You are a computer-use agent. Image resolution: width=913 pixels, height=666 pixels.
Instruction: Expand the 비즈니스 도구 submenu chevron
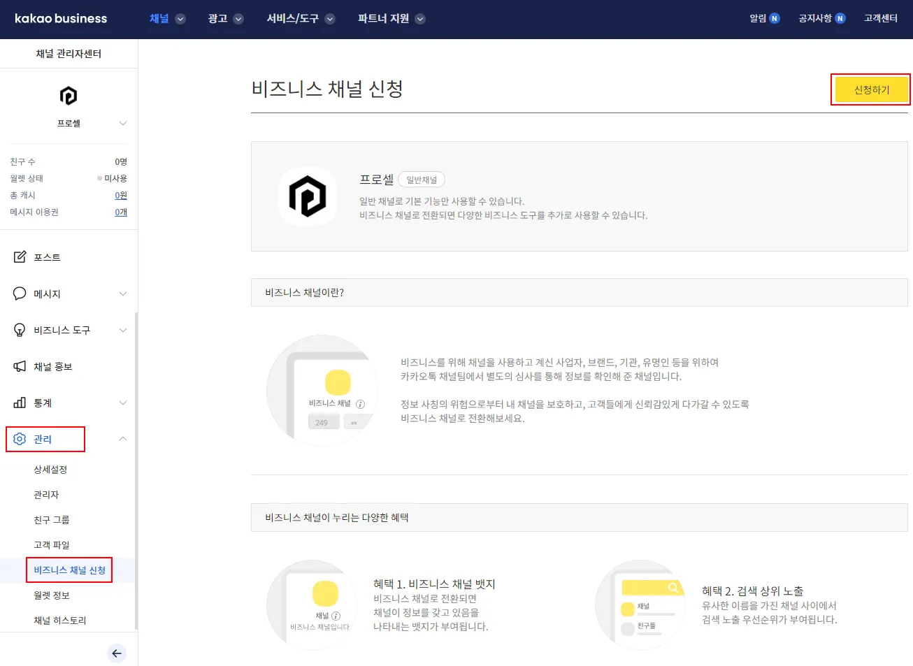[123, 330]
